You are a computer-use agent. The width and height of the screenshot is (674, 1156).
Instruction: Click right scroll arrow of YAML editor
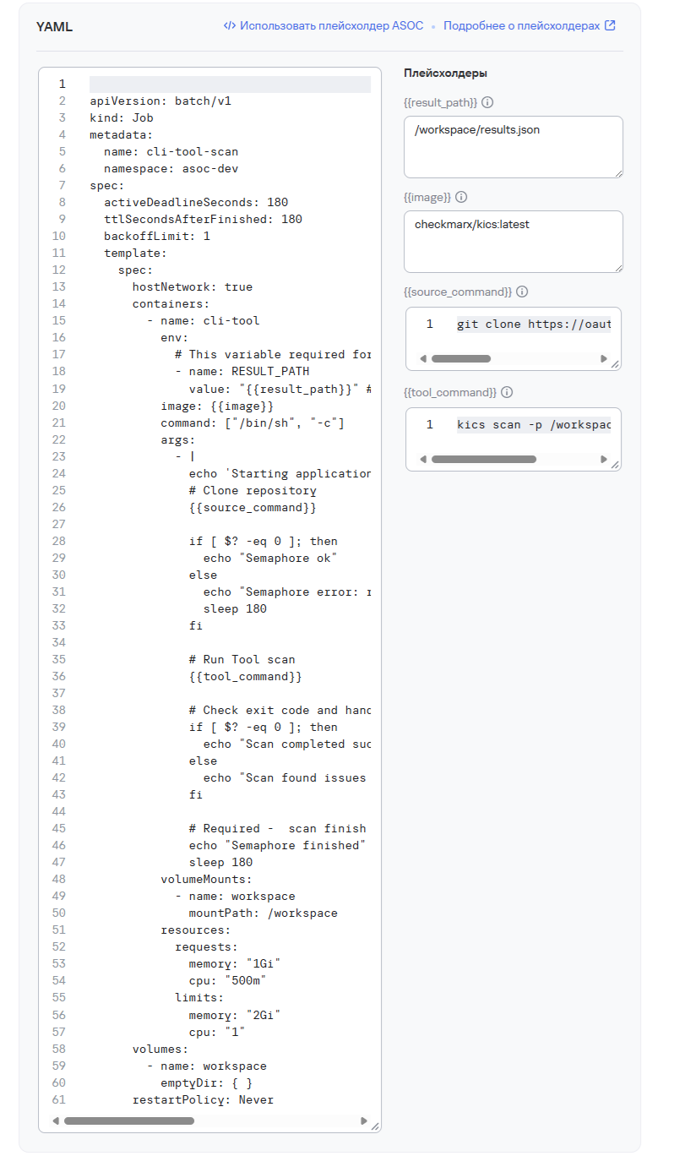[364, 1121]
